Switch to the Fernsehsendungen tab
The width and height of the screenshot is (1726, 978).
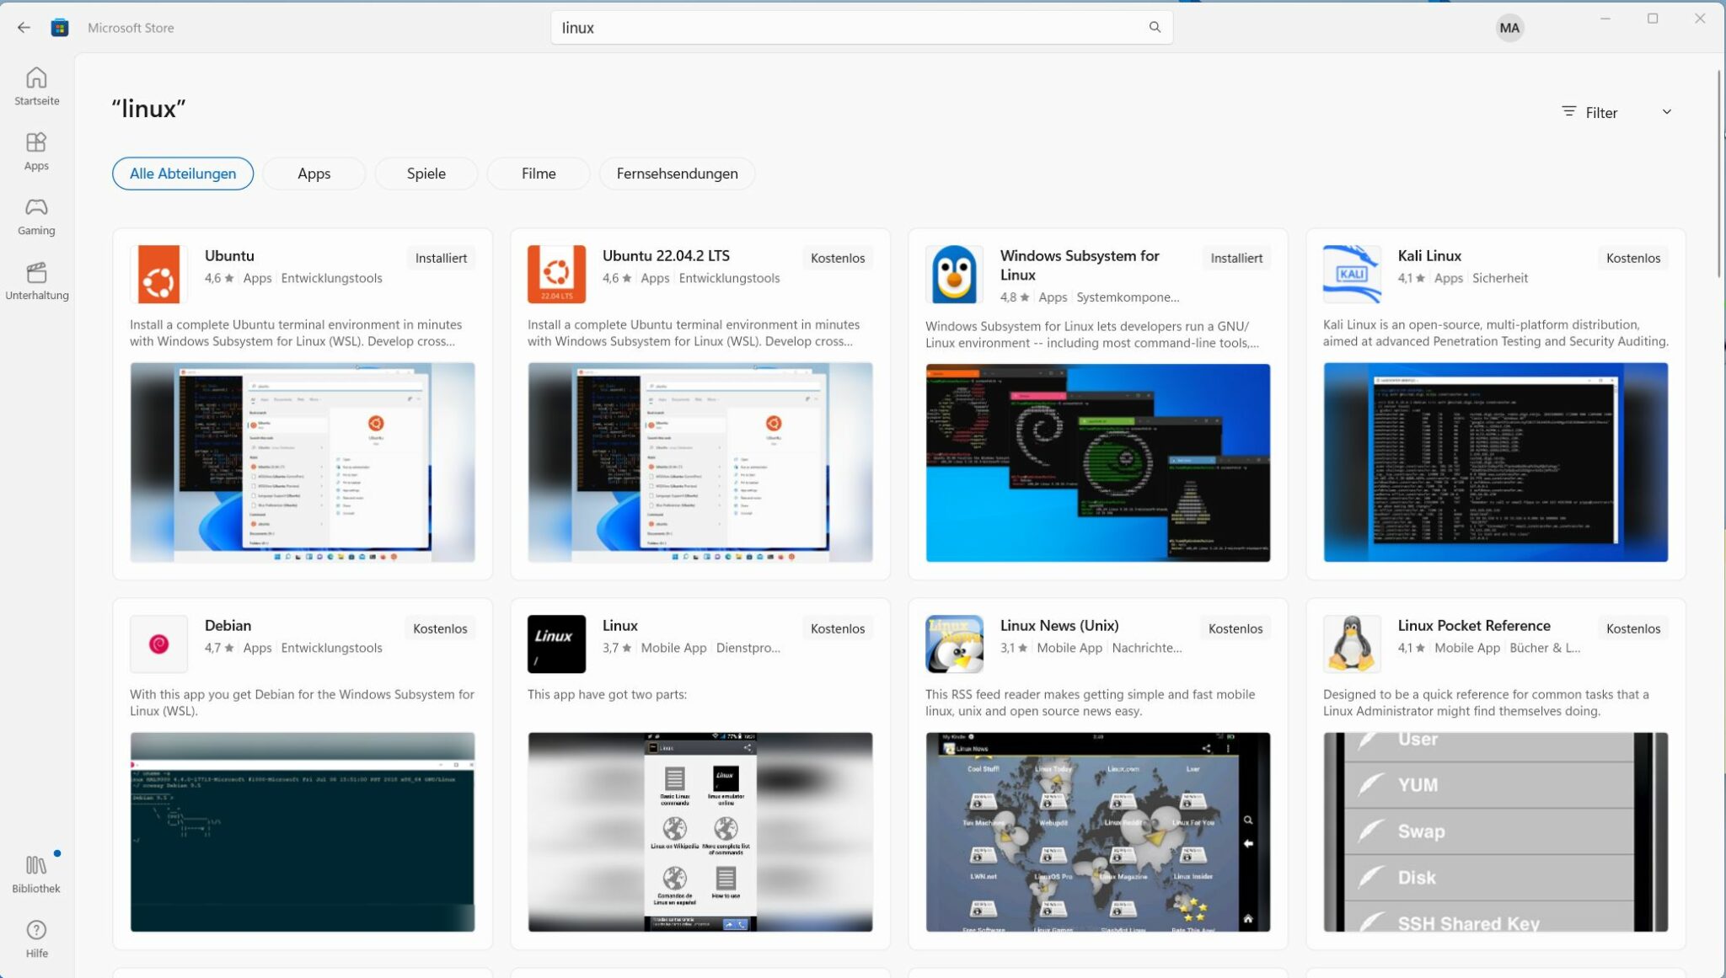[676, 174]
